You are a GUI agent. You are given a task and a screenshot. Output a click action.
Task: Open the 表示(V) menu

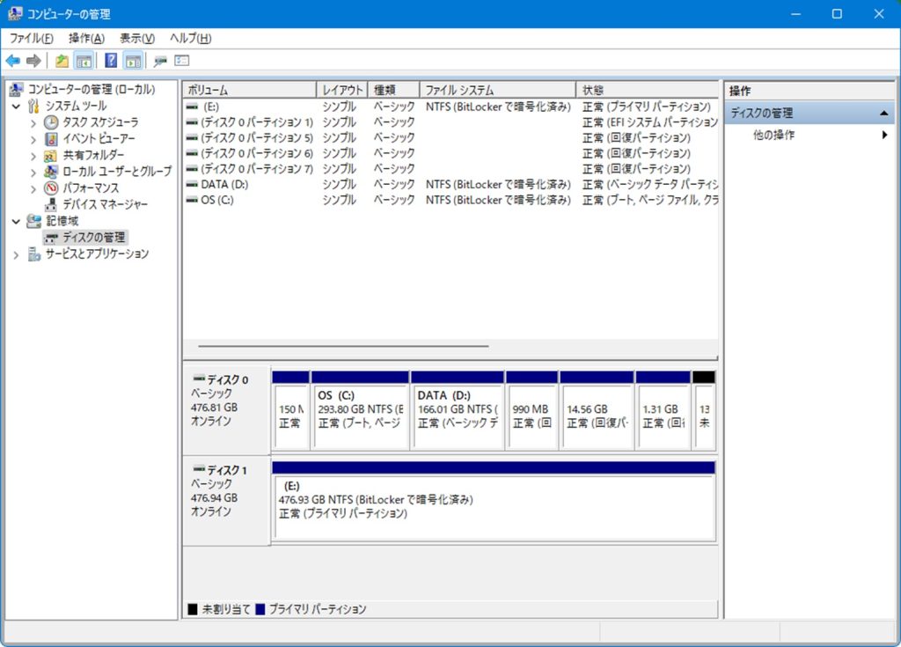[137, 39]
